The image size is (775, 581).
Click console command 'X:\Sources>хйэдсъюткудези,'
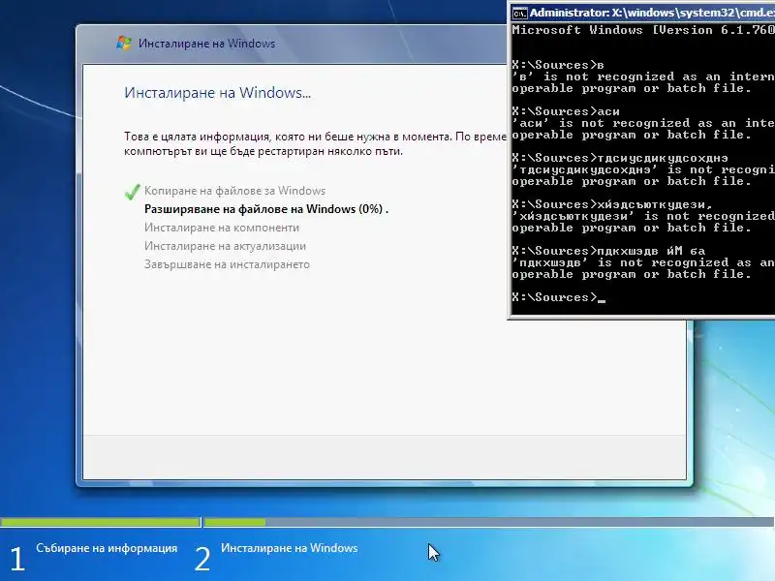coord(612,204)
